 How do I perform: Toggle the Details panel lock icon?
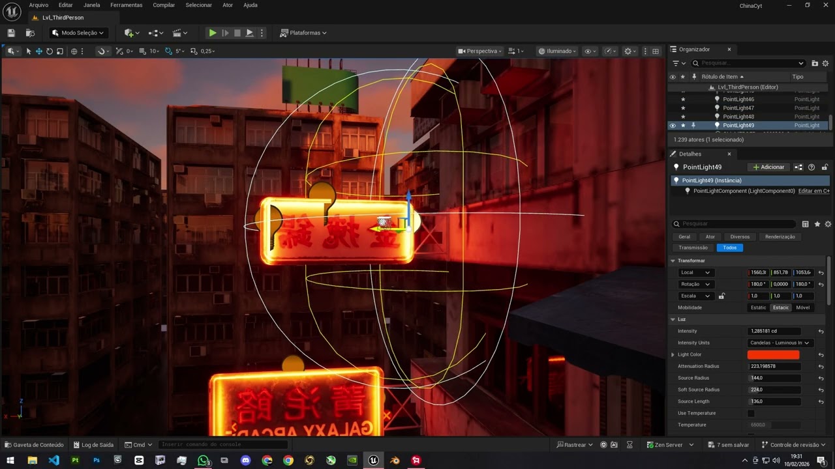click(825, 167)
